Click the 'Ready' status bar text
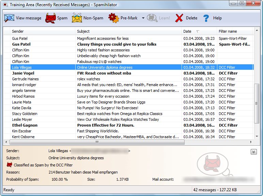The width and height of the screenshot is (263, 196). 9,190
